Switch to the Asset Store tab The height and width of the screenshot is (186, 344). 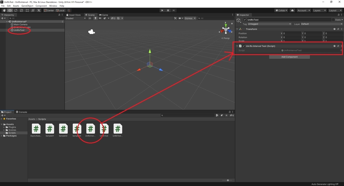point(73,15)
